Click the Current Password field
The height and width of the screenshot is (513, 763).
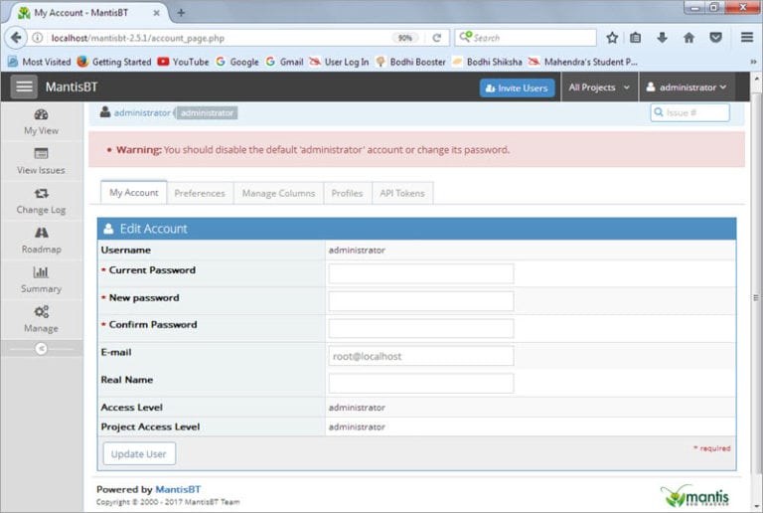tap(420, 273)
